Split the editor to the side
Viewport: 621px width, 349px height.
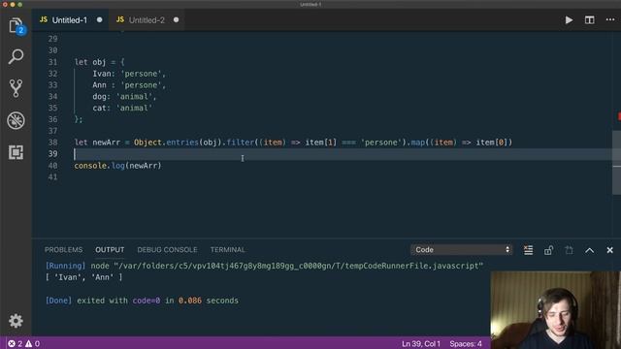tap(589, 20)
